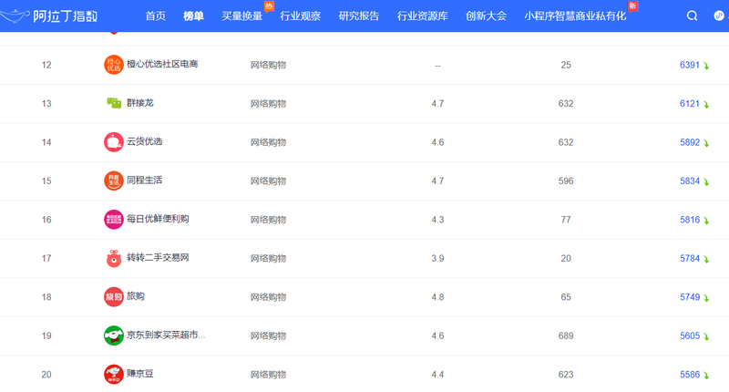Open the 京东到家买菜超市 app link
This screenshot has height=392, width=729.
point(166,335)
